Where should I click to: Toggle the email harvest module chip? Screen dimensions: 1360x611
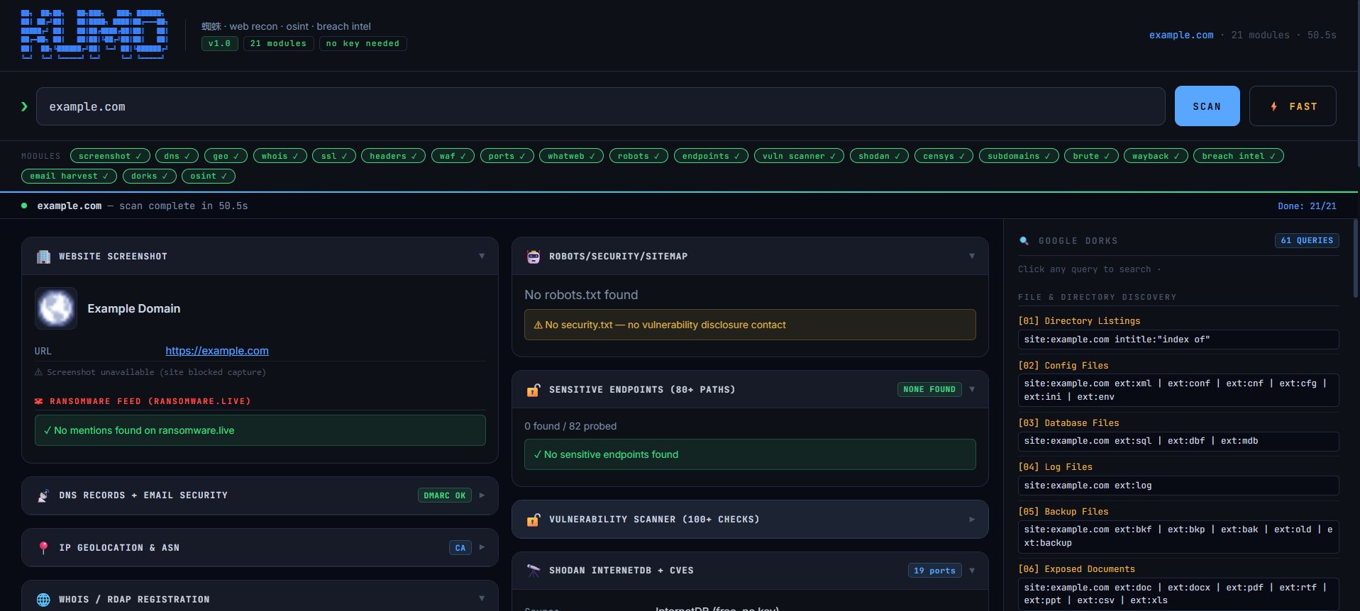click(69, 176)
